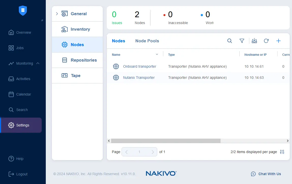The height and width of the screenshot is (184, 292).
Task: Select General in settings menu
Action: tap(77, 14)
